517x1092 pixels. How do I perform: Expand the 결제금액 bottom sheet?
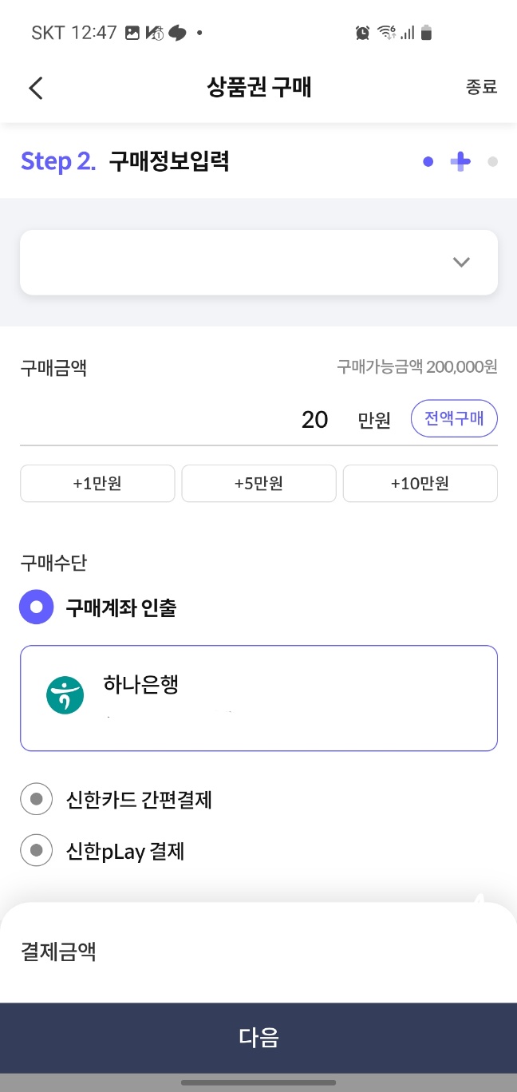[x=258, y=952]
